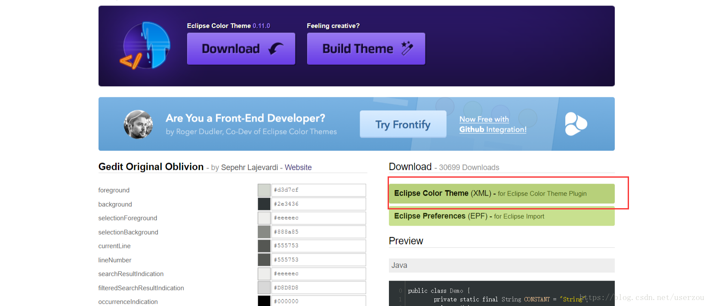This screenshot has width=709, height=306.
Task: Click the Eclipse Color Theme logo icon
Action: 145,45
